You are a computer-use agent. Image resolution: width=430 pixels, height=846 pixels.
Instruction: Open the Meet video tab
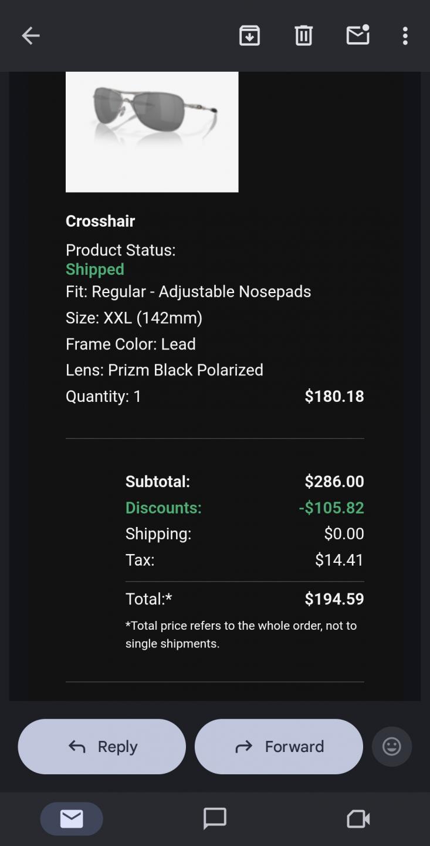pos(358,818)
